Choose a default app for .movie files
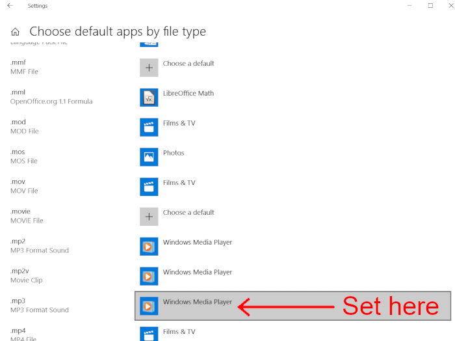 pos(188,213)
